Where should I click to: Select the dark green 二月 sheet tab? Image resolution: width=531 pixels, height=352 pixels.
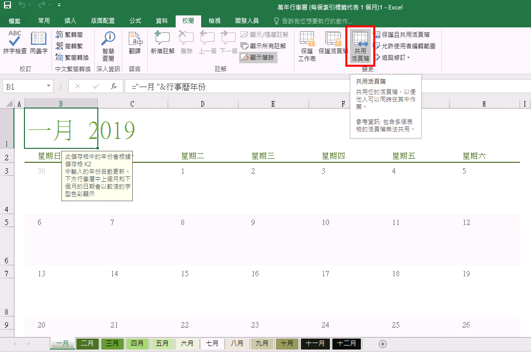coord(87,344)
